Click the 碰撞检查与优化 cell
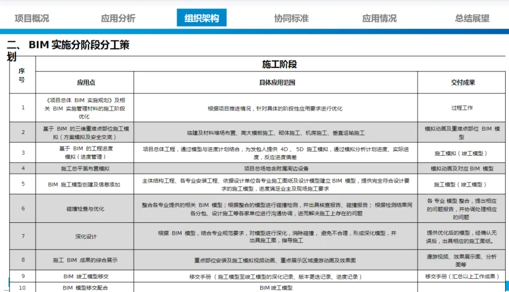This screenshot has height=292, width=509. click(85, 209)
